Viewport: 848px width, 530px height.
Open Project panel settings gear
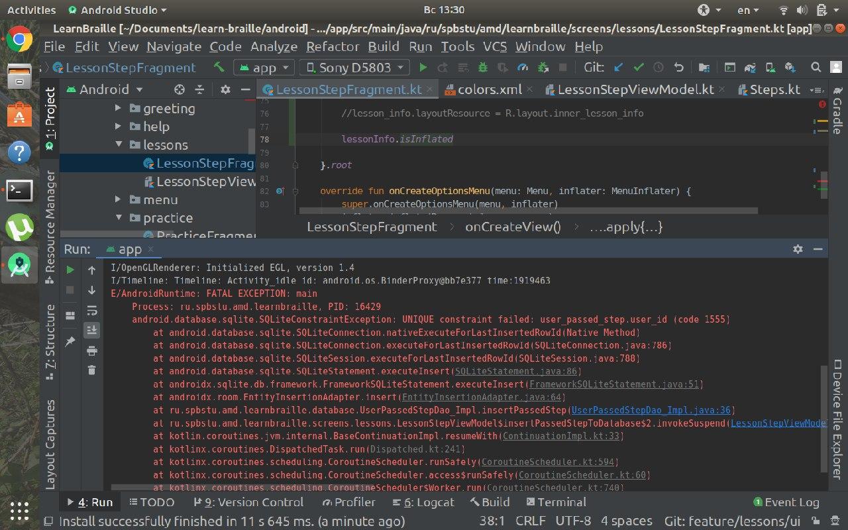coord(225,89)
